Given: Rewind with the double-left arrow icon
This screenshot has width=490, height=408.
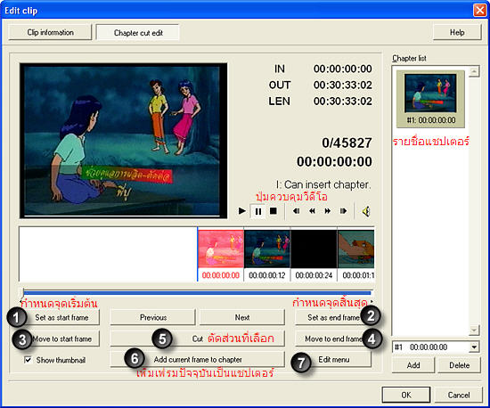Looking at the screenshot, I should 312,211.
